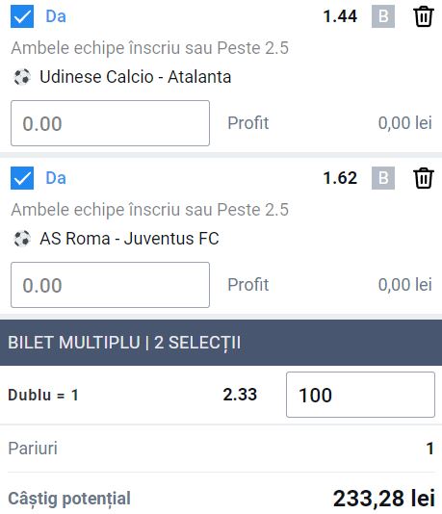442x514 pixels.
Task: Click the Dublu stake field showing 100
Action: tap(360, 395)
